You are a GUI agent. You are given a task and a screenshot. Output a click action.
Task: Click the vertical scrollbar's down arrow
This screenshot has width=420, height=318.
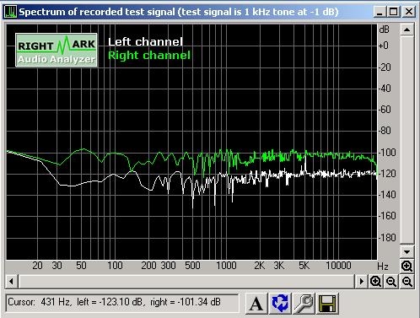(x=407, y=251)
